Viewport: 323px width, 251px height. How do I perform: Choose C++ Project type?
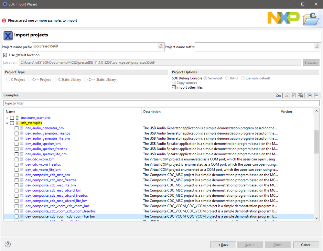[29, 80]
